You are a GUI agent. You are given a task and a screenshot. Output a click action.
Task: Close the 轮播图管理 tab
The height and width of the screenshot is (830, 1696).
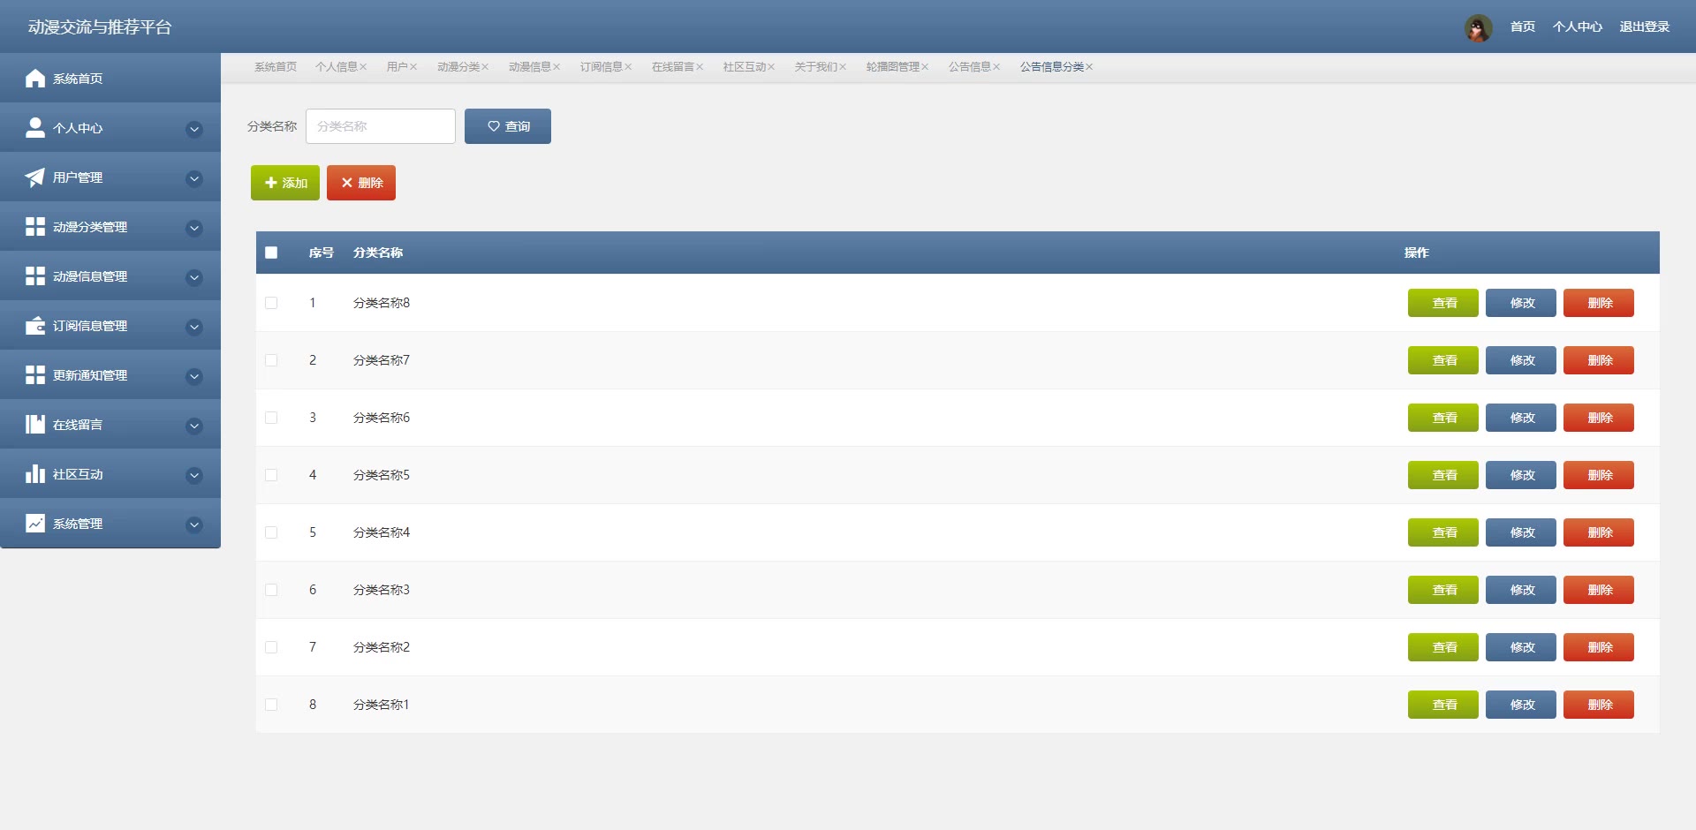point(925,67)
